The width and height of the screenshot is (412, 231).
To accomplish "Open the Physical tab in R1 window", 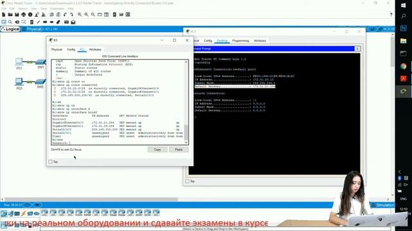I will click(x=57, y=49).
